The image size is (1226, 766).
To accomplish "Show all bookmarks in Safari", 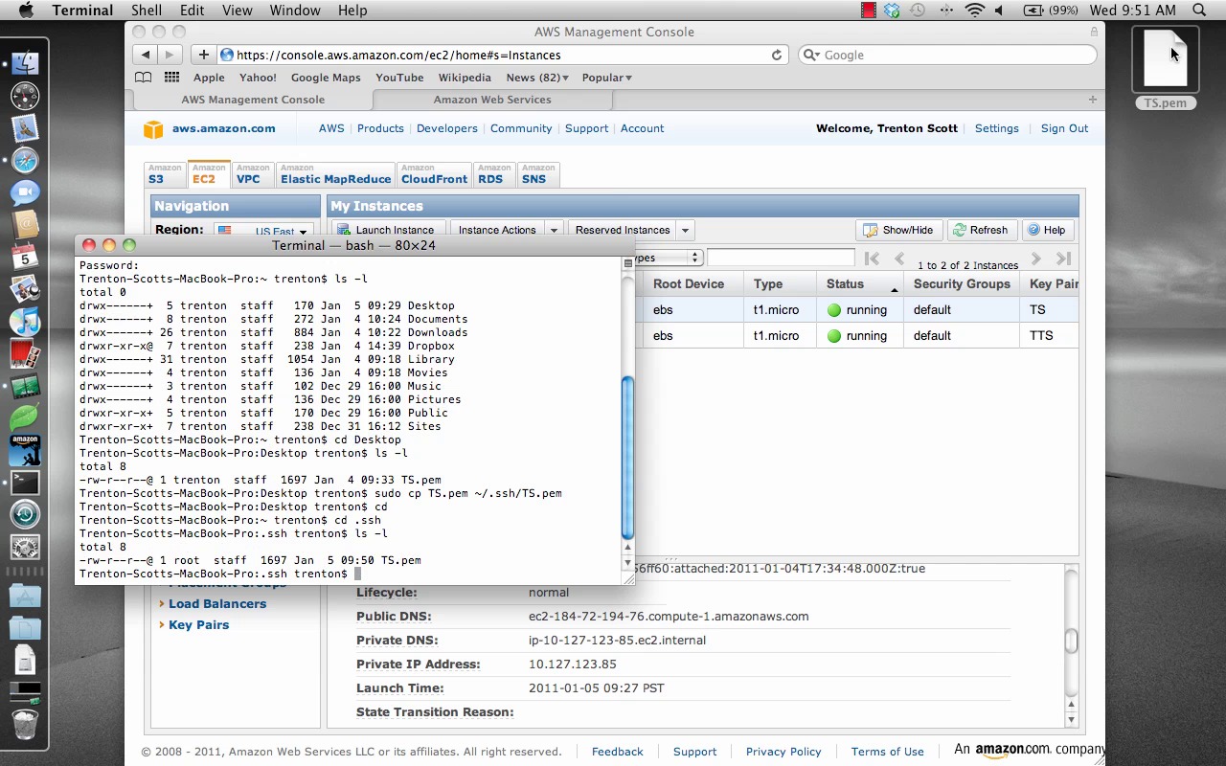I will pyautogui.click(x=143, y=78).
